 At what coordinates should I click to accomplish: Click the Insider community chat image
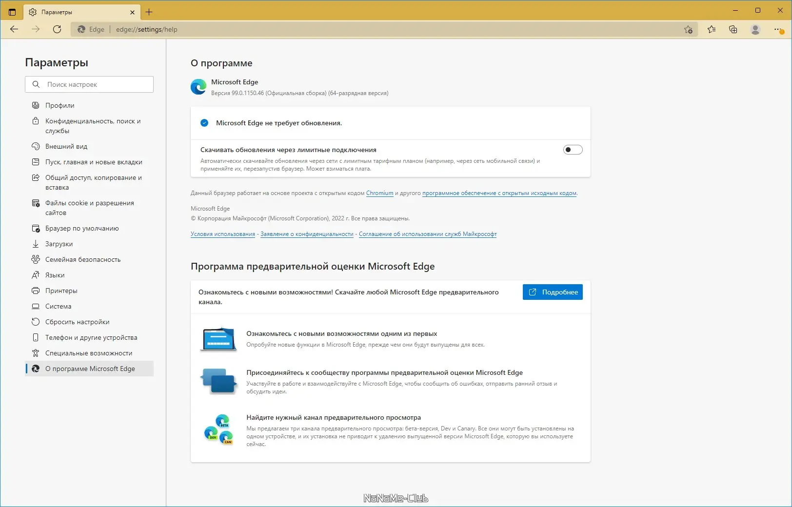218,381
